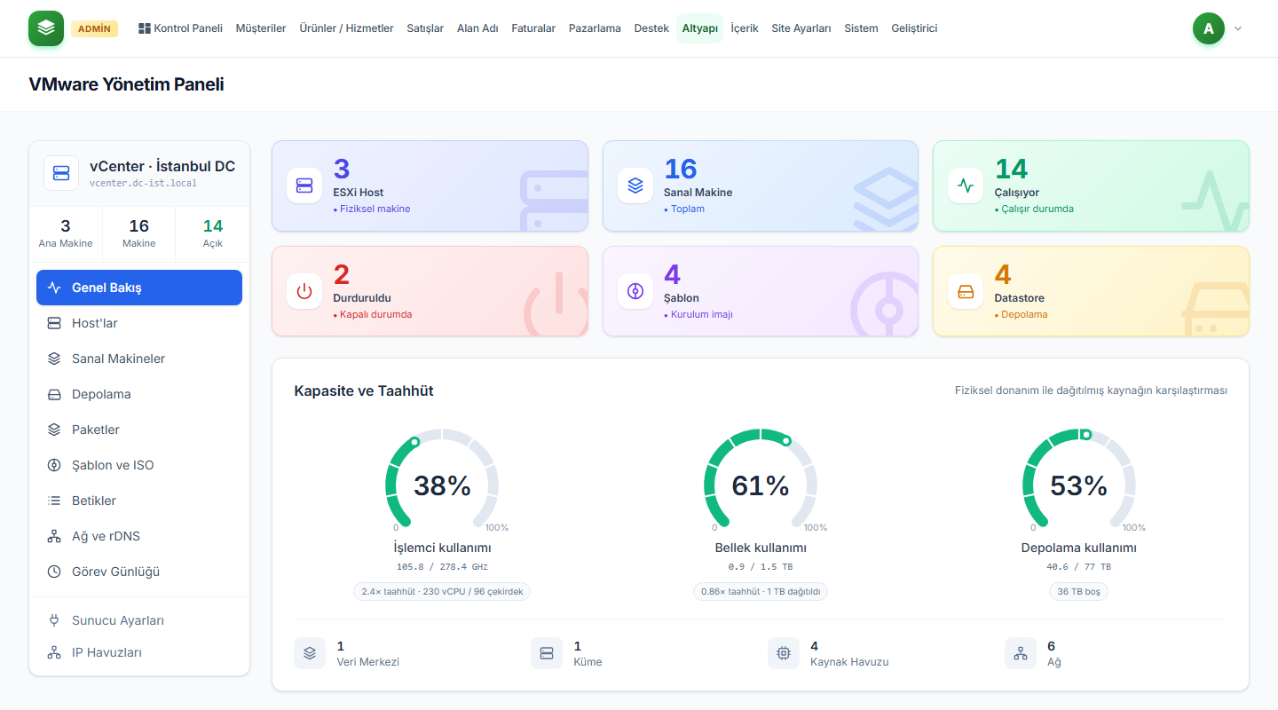
Task: Click the Sunucu Ayarları plug icon
Action: click(x=54, y=620)
